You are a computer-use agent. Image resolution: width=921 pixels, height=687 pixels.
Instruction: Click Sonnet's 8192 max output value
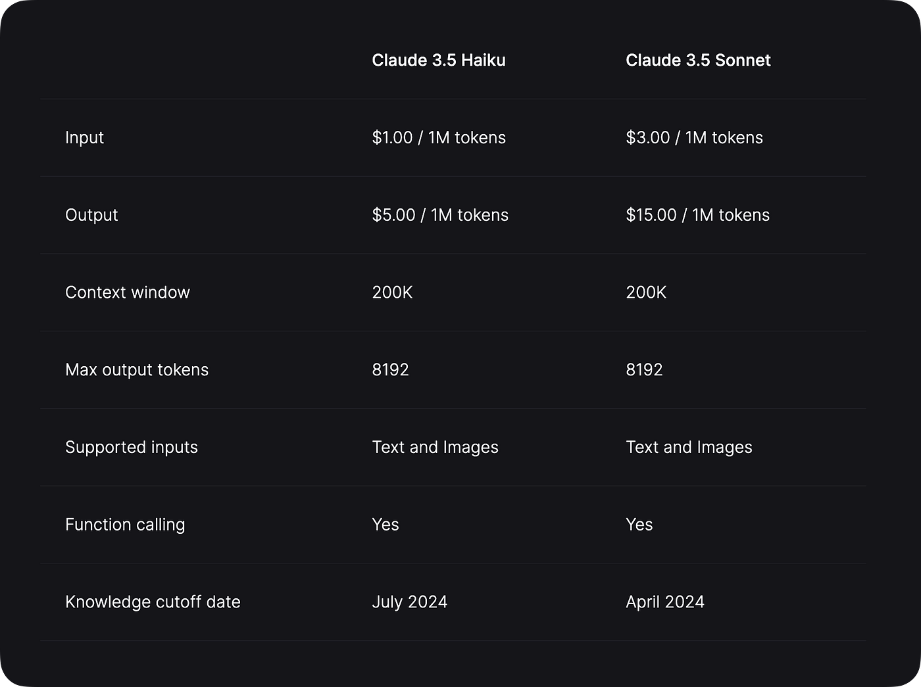[x=644, y=369]
